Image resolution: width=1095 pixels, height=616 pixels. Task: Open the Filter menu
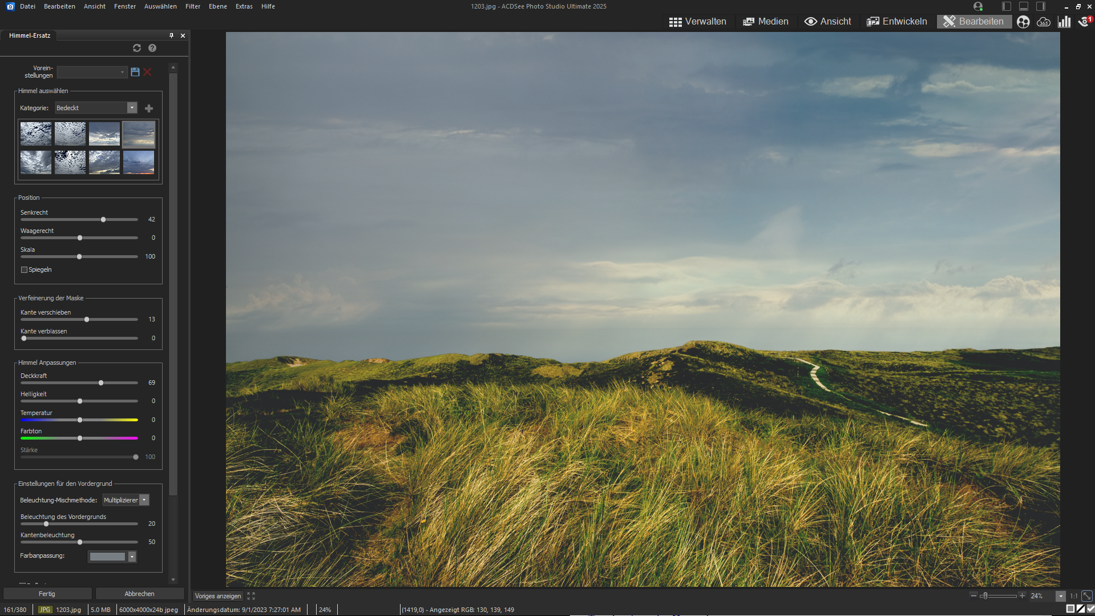click(x=193, y=6)
